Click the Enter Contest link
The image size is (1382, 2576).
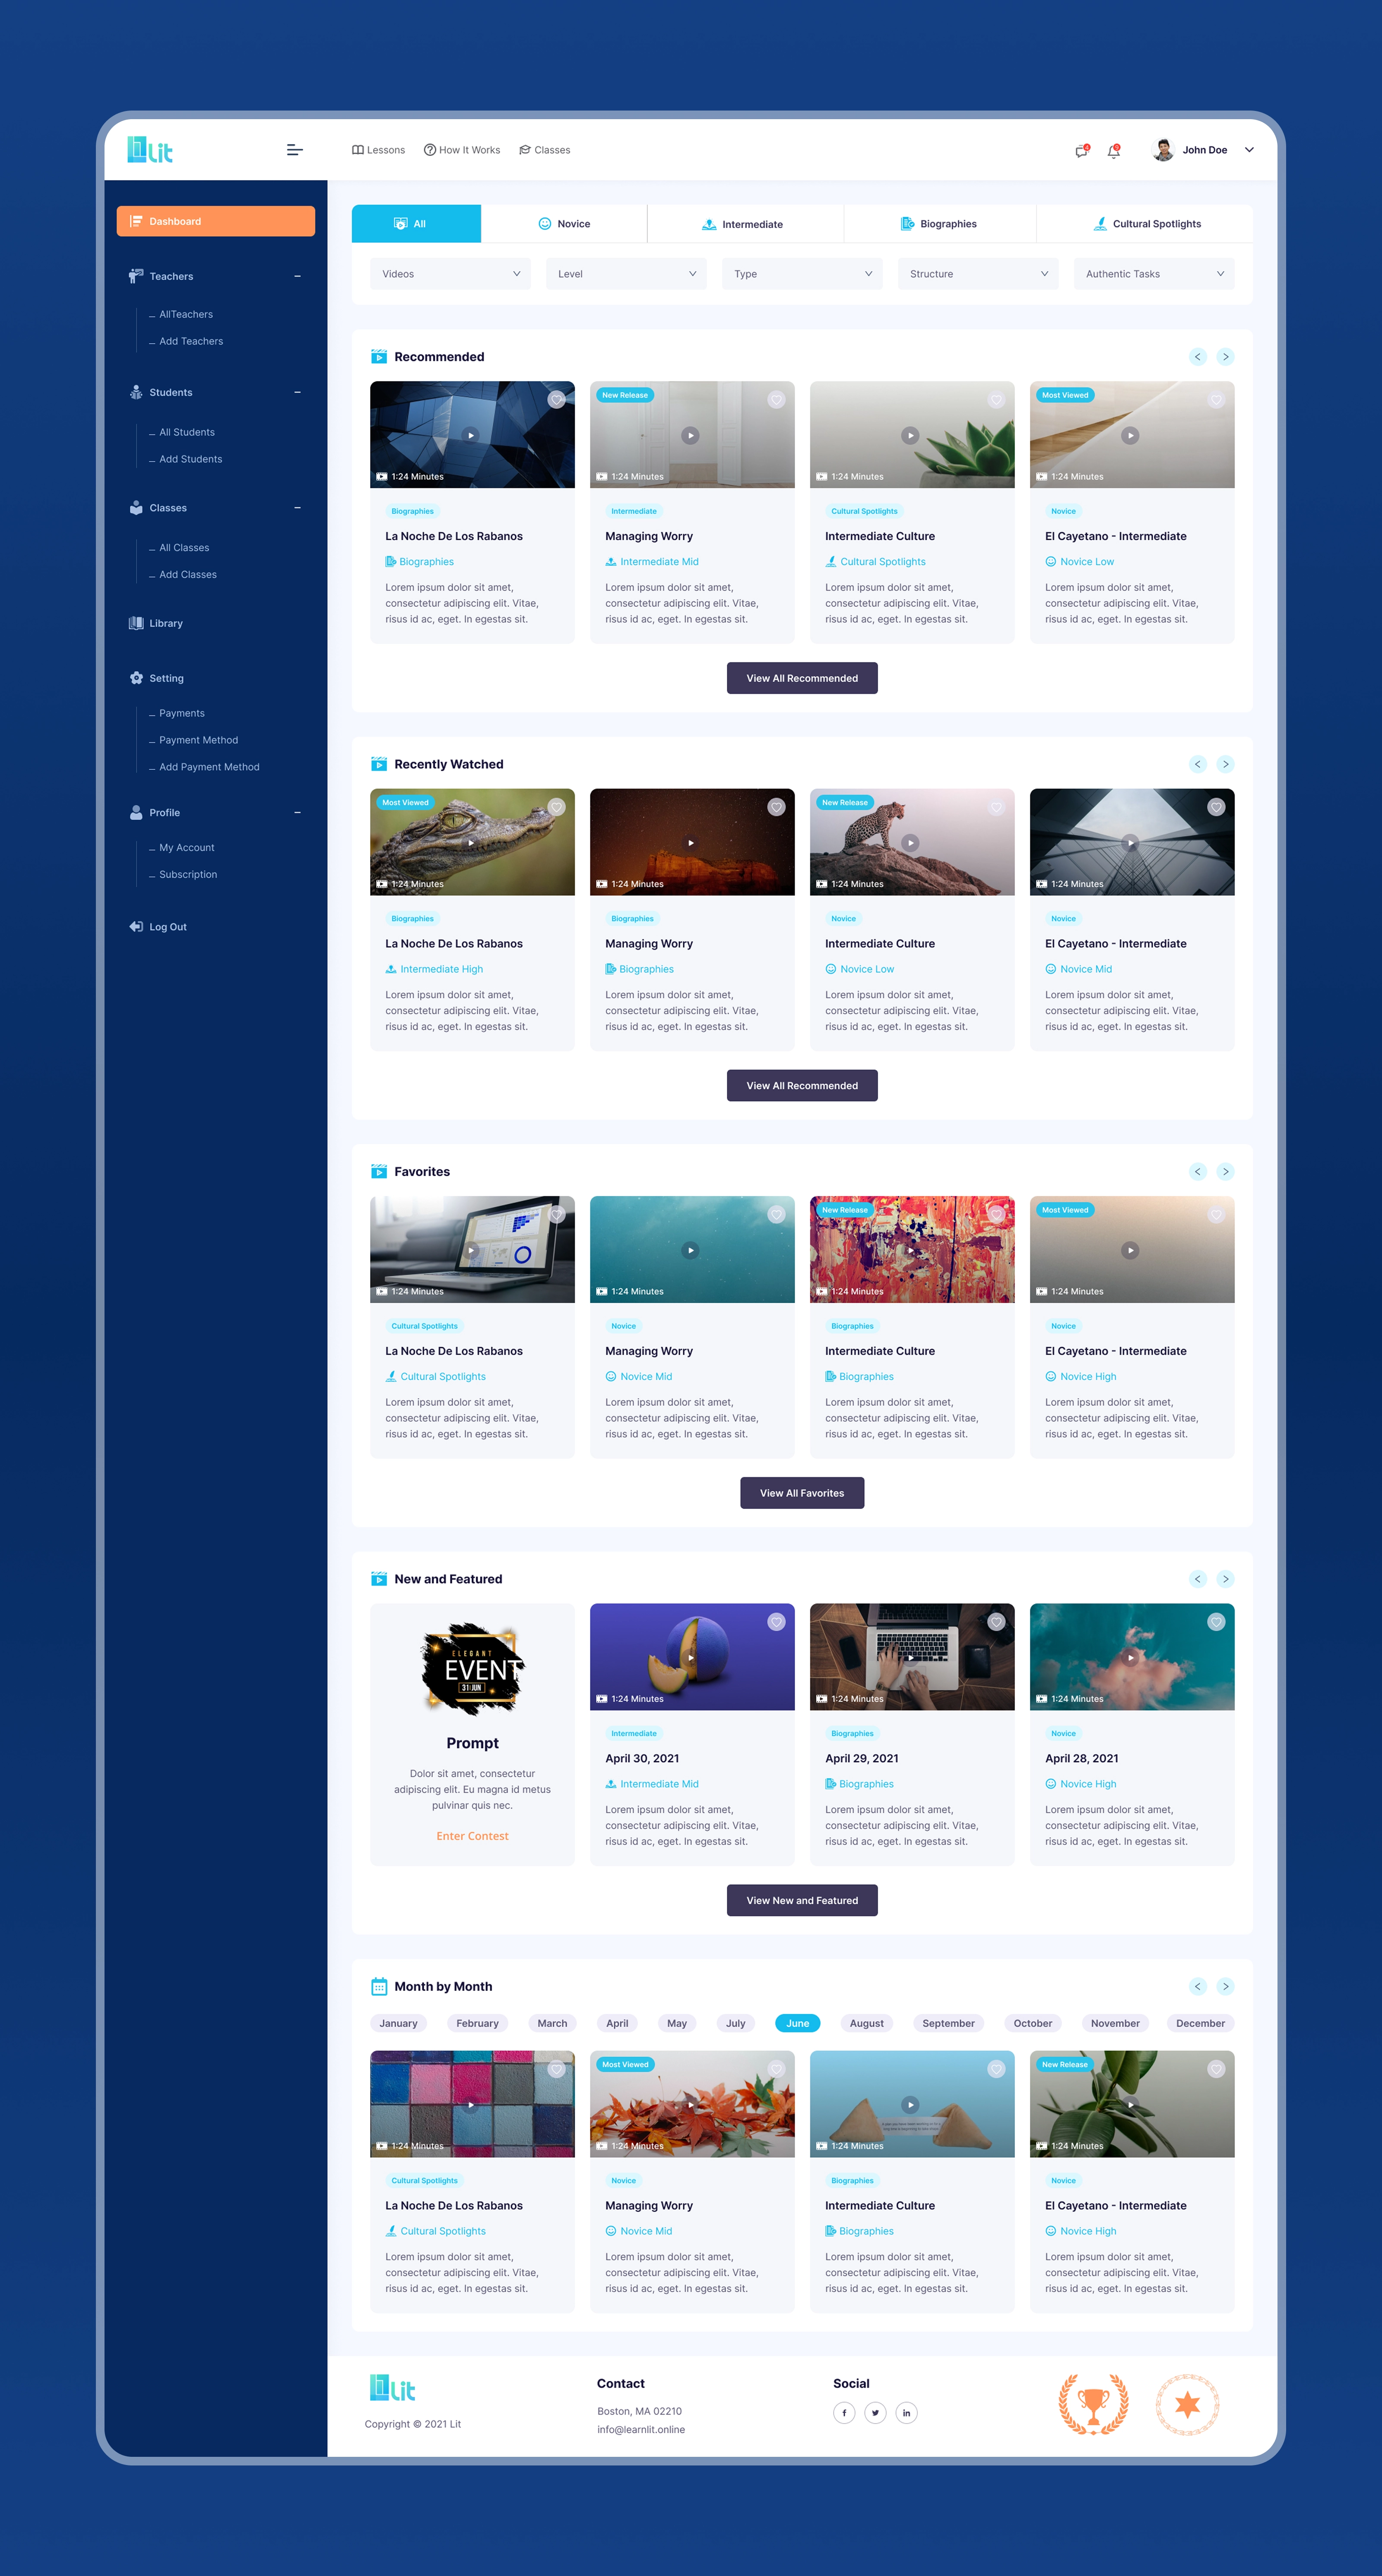(472, 1836)
